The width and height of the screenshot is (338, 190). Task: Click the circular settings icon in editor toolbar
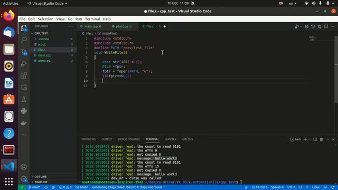[306, 26]
